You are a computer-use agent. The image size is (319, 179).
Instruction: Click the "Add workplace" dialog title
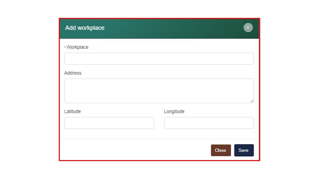(x=85, y=28)
